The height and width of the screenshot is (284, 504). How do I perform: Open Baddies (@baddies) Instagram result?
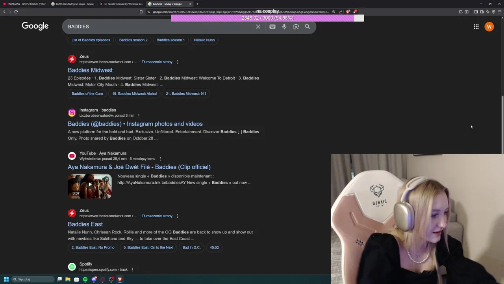click(135, 124)
